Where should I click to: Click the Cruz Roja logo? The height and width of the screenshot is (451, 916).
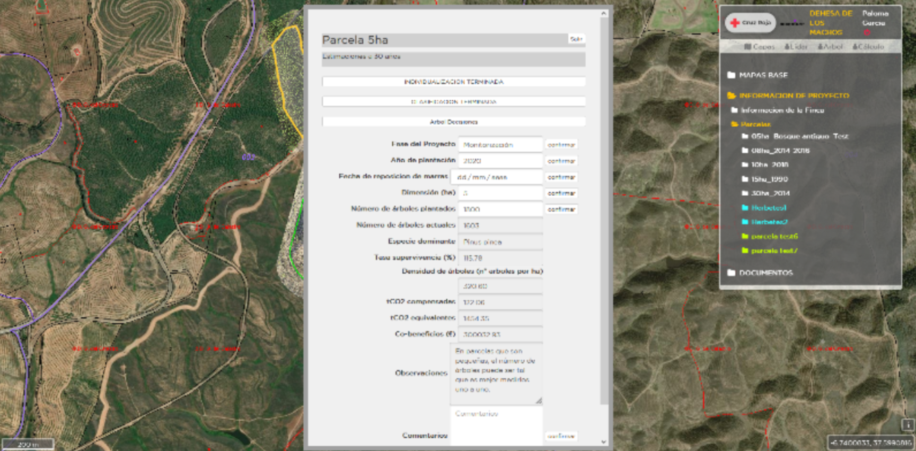tap(751, 23)
